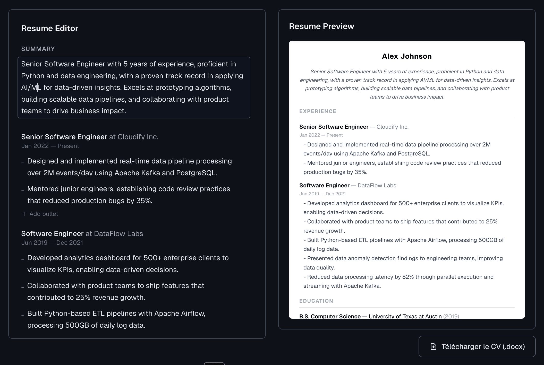Click Alex Johnson in the resume preview
Viewport: 544px width, 365px height.
click(x=407, y=56)
